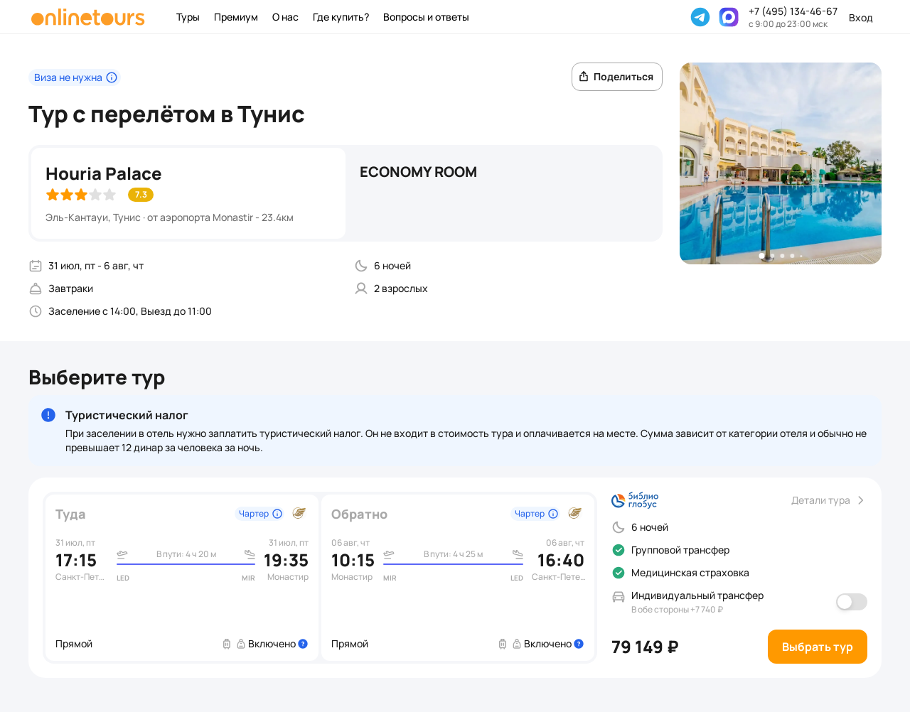This screenshot has width=910, height=712.
Task: Open the onlinetours logo homepage
Action: (88, 17)
